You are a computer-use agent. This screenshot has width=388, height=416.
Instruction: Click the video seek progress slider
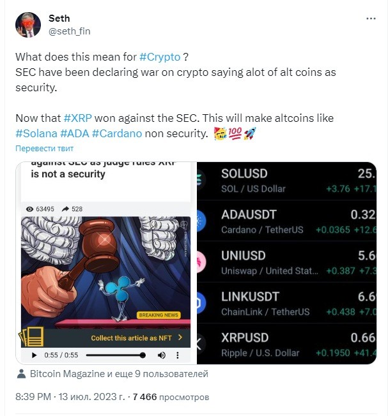click(116, 355)
